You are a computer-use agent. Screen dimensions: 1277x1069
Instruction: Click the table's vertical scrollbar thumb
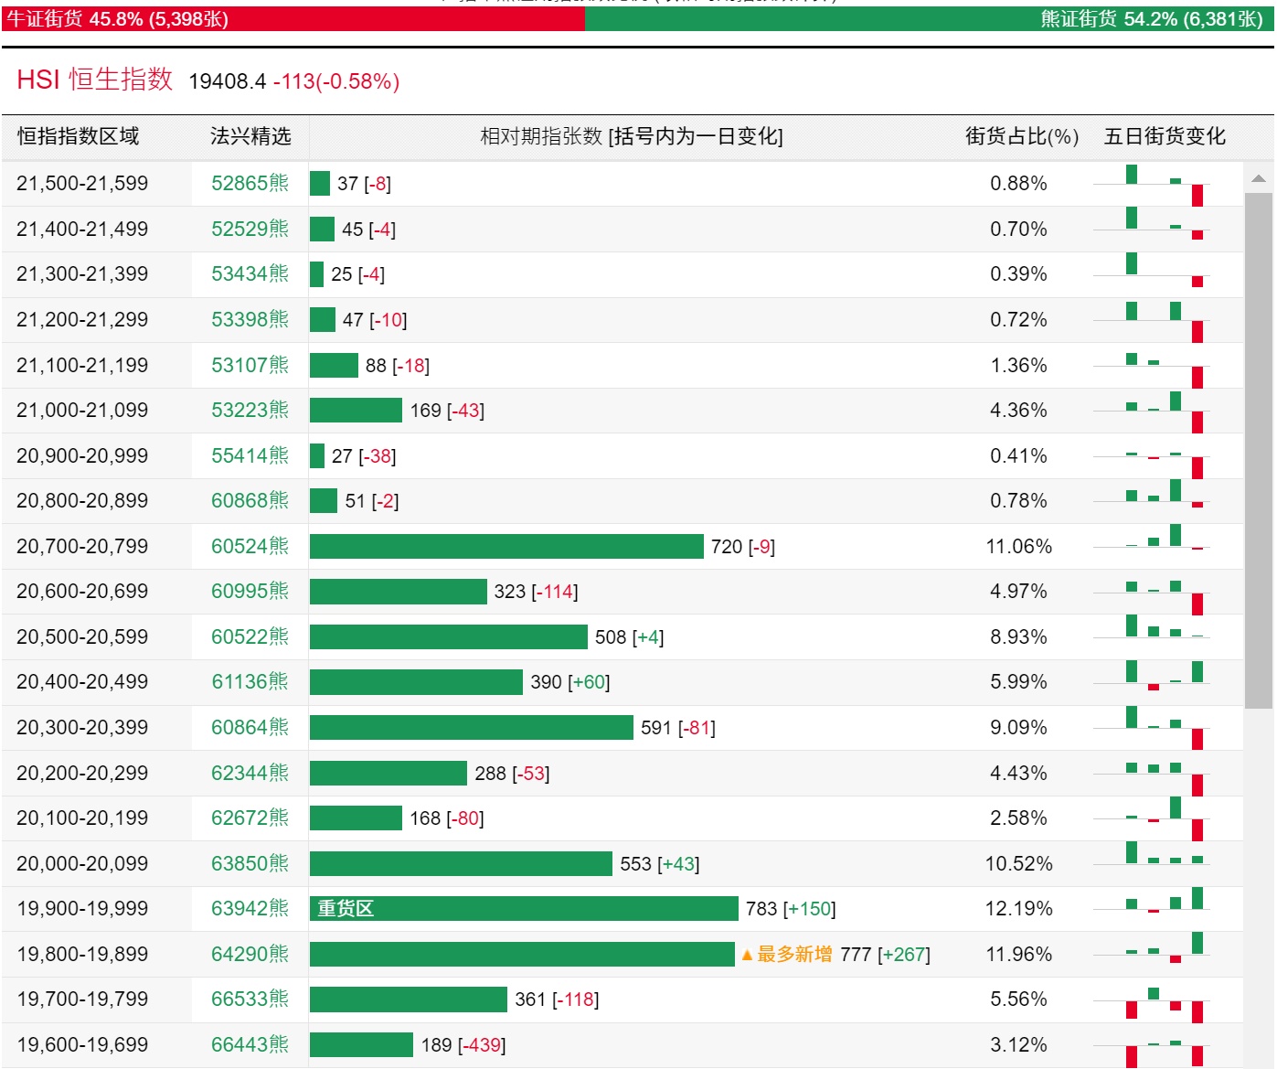coord(1259,450)
